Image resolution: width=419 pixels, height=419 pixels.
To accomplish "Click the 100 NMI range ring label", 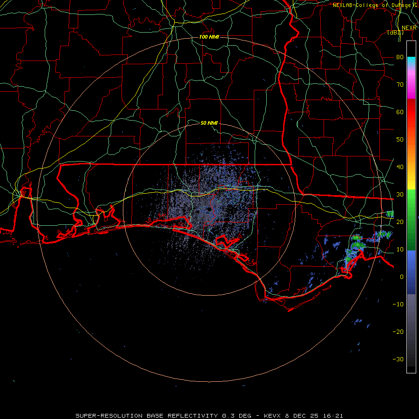I will click(209, 37).
